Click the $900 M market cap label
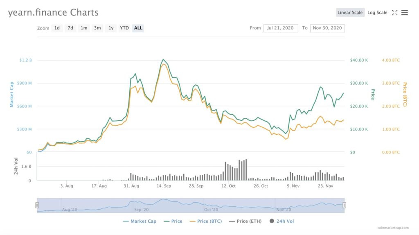The height and width of the screenshot is (235, 419). 24,83
